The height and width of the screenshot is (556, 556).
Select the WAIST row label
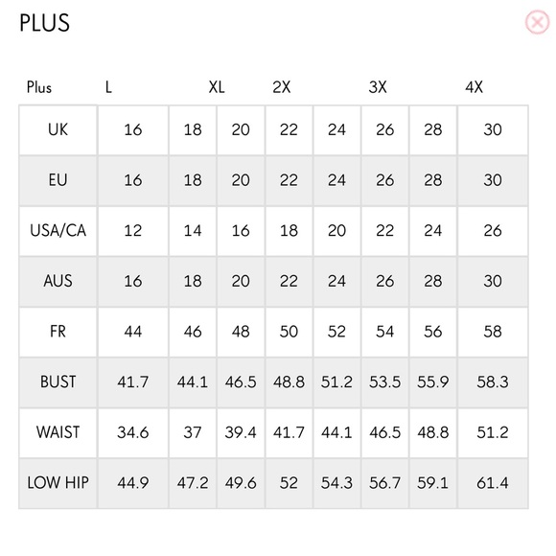pos(58,432)
